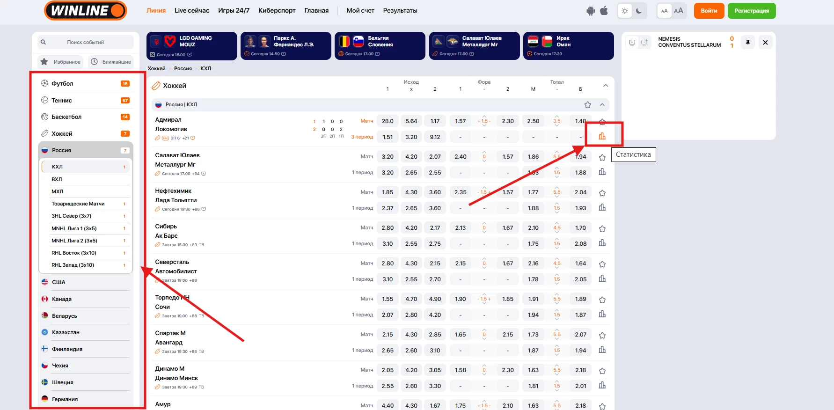Favorite the Динамо М – Динамо Минск match
The image size is (834, 410).
[x=602, y=371]
